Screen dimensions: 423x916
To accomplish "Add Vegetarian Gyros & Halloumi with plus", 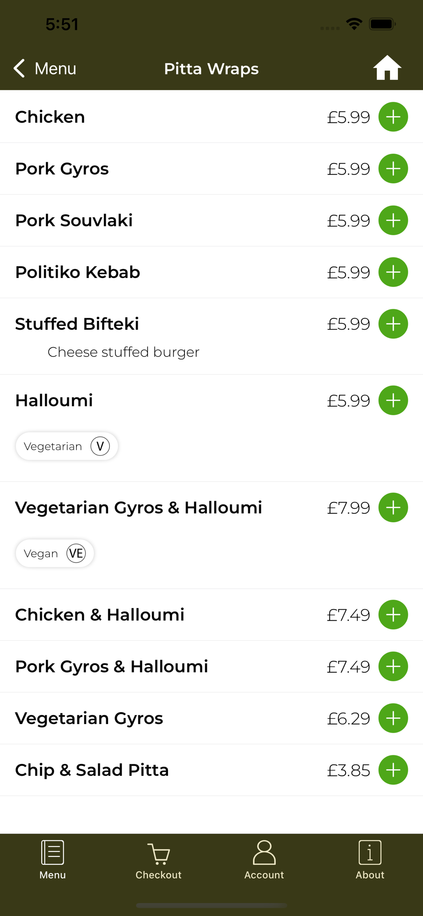I will pos(393,507).
